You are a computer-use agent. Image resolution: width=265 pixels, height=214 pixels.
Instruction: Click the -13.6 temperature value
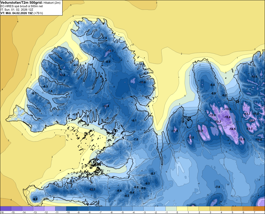(x=241, y=139)
